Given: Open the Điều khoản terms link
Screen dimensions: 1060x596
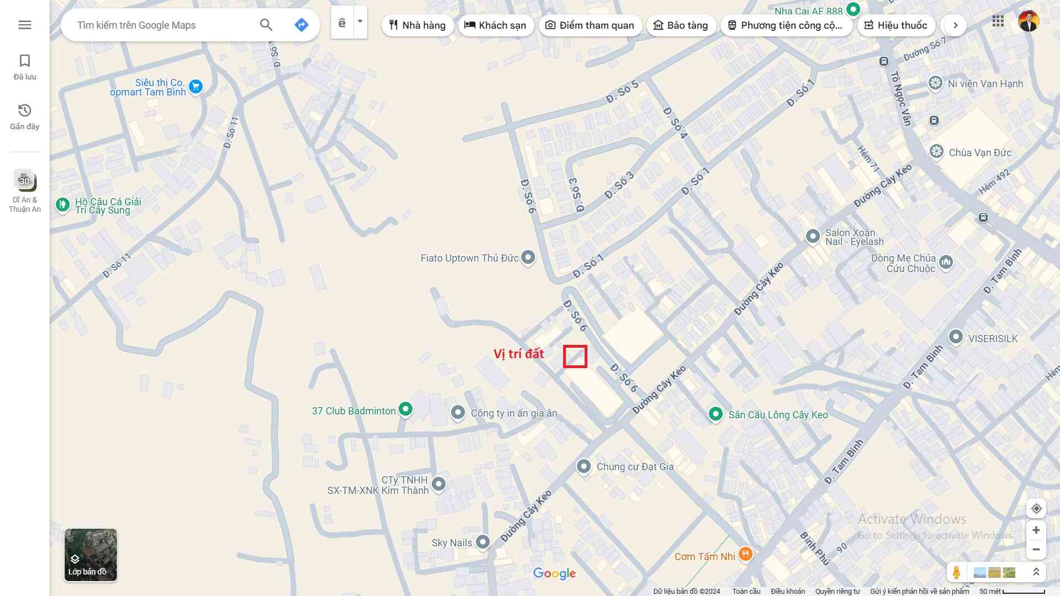Looking at the screenshot, I should pyautogui.click(x=788, y=592).
